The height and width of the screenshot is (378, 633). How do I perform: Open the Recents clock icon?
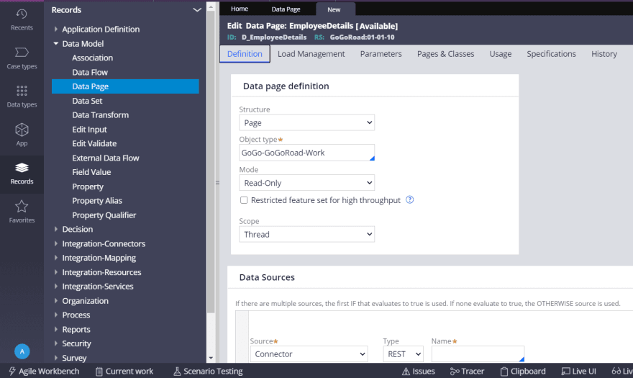coord(22,14)
